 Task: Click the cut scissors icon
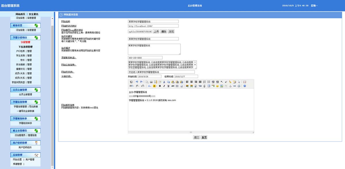[164, 82]
